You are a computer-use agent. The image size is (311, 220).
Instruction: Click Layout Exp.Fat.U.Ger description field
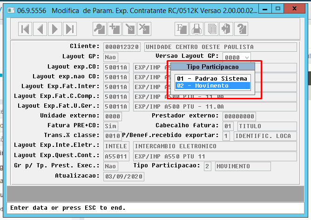(215, 107)
